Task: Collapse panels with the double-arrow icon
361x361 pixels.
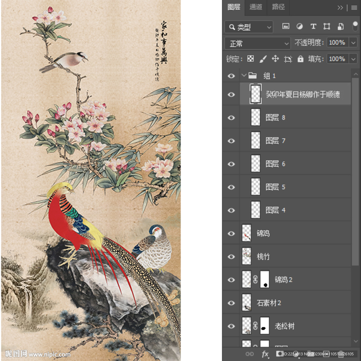Action: (x=340, y=8)
